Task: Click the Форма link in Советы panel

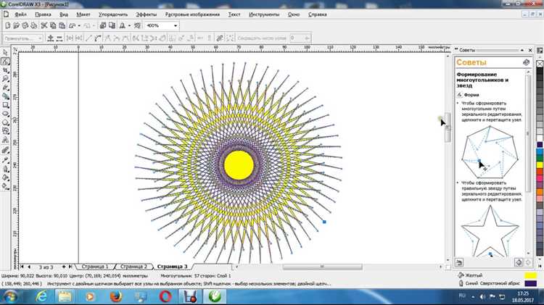Action: (471, 95)
